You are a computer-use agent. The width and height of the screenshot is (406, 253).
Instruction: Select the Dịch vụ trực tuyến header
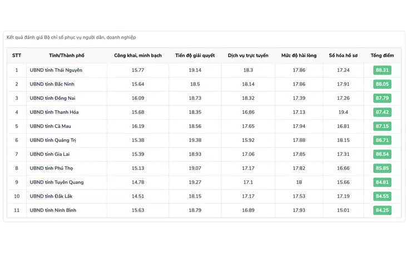pyautogui.click(x=248, y=55)
